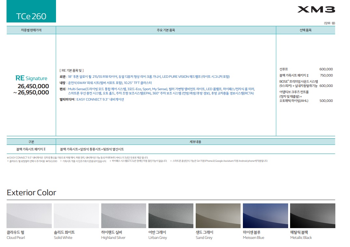Click the 멀티미디어 EASY CONNECT 9.3" line
The width and height of the screenshot is (350, 247).
pyautogui.click(x=92, y=100)
